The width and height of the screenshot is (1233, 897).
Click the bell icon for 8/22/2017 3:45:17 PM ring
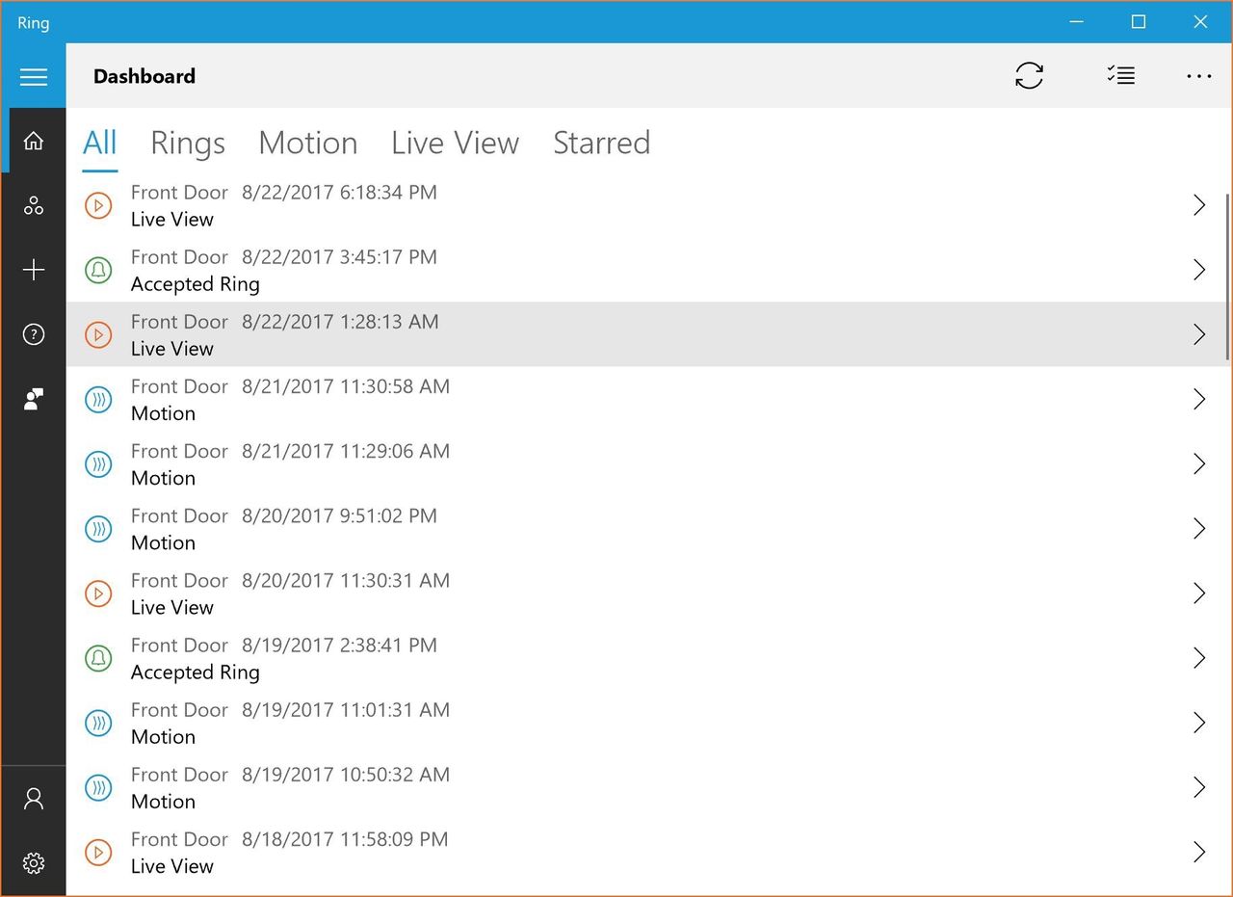tap(98, 270)
